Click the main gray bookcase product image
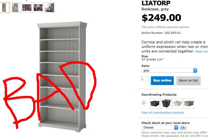208x137 pixels. pos(62,77)
